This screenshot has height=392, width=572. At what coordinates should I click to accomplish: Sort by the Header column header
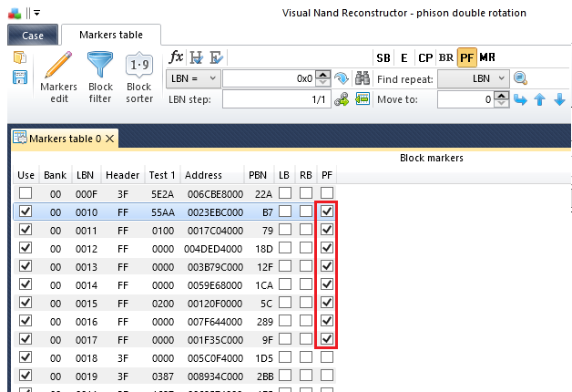(123, 175)
